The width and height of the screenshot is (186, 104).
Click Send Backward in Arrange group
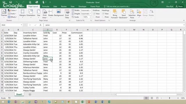(124, 14)
